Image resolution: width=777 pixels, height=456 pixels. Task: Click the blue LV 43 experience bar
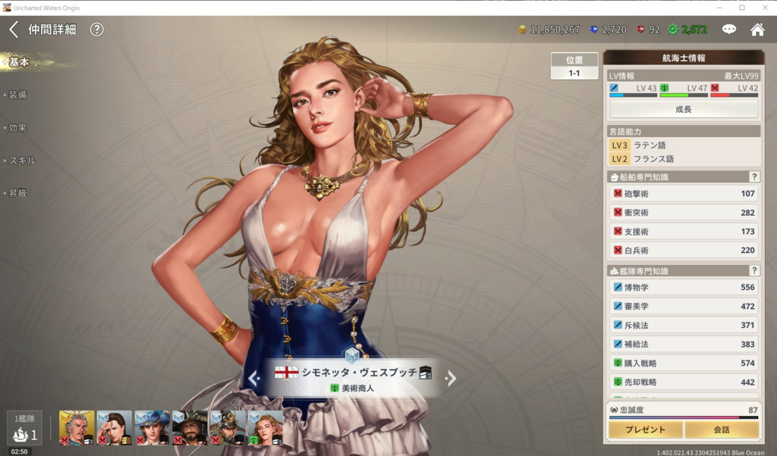[x=634, y=95]
